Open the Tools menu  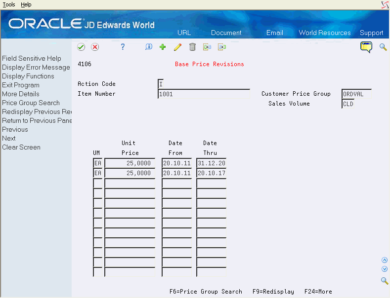click(x=9, y=4)
